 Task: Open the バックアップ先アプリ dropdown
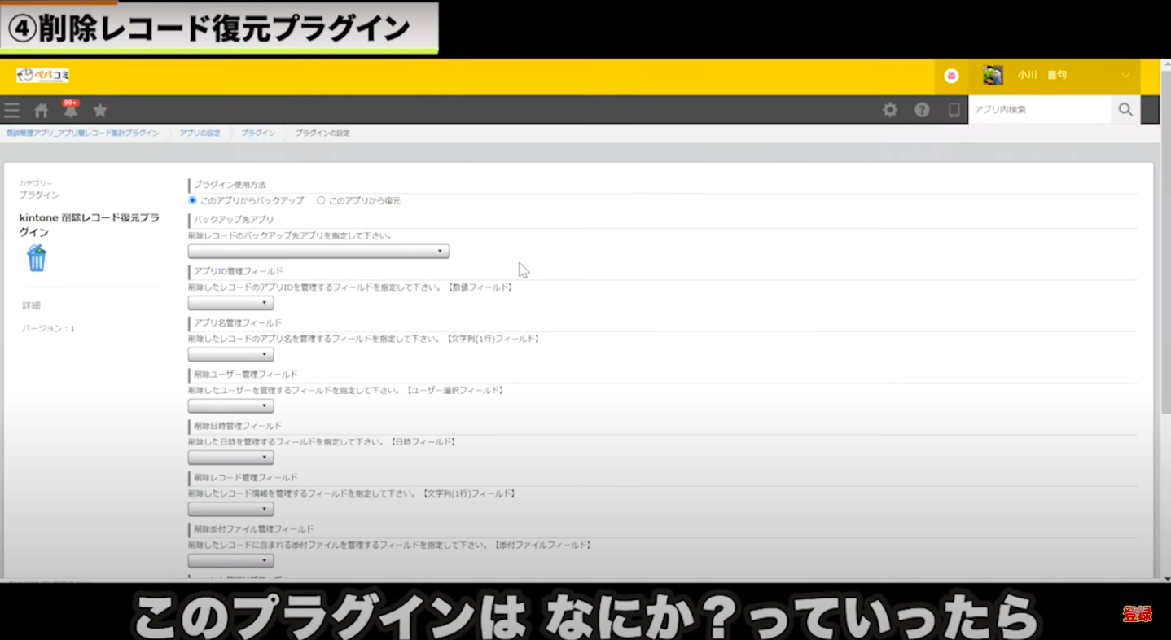318,251
